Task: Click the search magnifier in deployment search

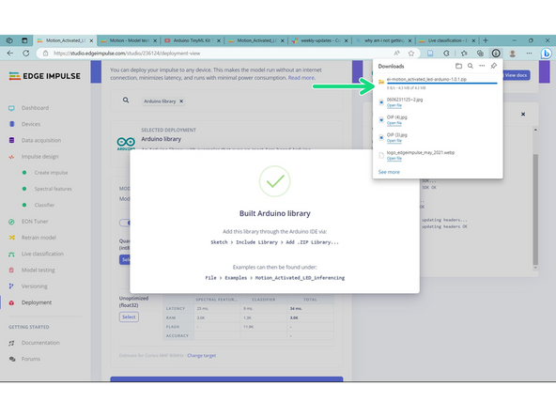Action: pyautogui.click(x=126, y=100)
